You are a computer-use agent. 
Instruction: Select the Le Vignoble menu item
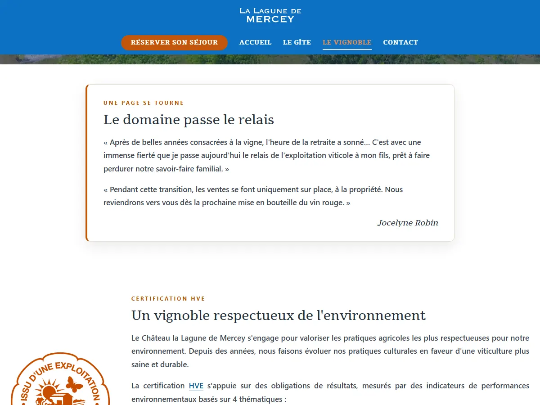coord(347,42)
